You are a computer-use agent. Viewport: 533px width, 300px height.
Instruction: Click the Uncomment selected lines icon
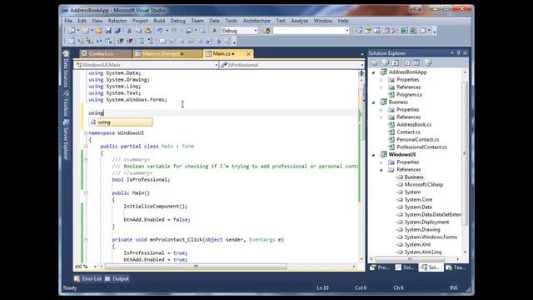click(x=151, y=41)
